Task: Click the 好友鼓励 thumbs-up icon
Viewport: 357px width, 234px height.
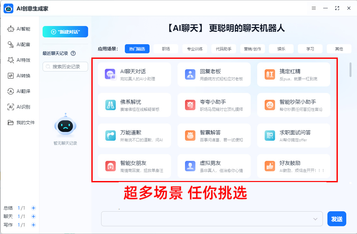Action: (270, 166)
